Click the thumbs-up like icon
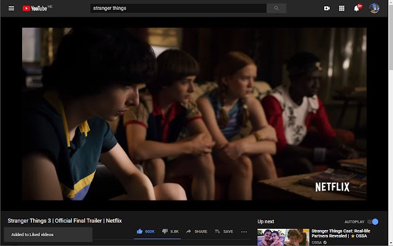The image size is (393, 246). coord(139,231)
